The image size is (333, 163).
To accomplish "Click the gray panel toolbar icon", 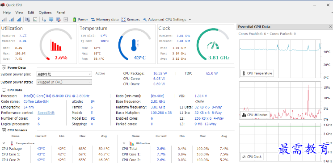I will pyautogui.click(x=66, y=20).
